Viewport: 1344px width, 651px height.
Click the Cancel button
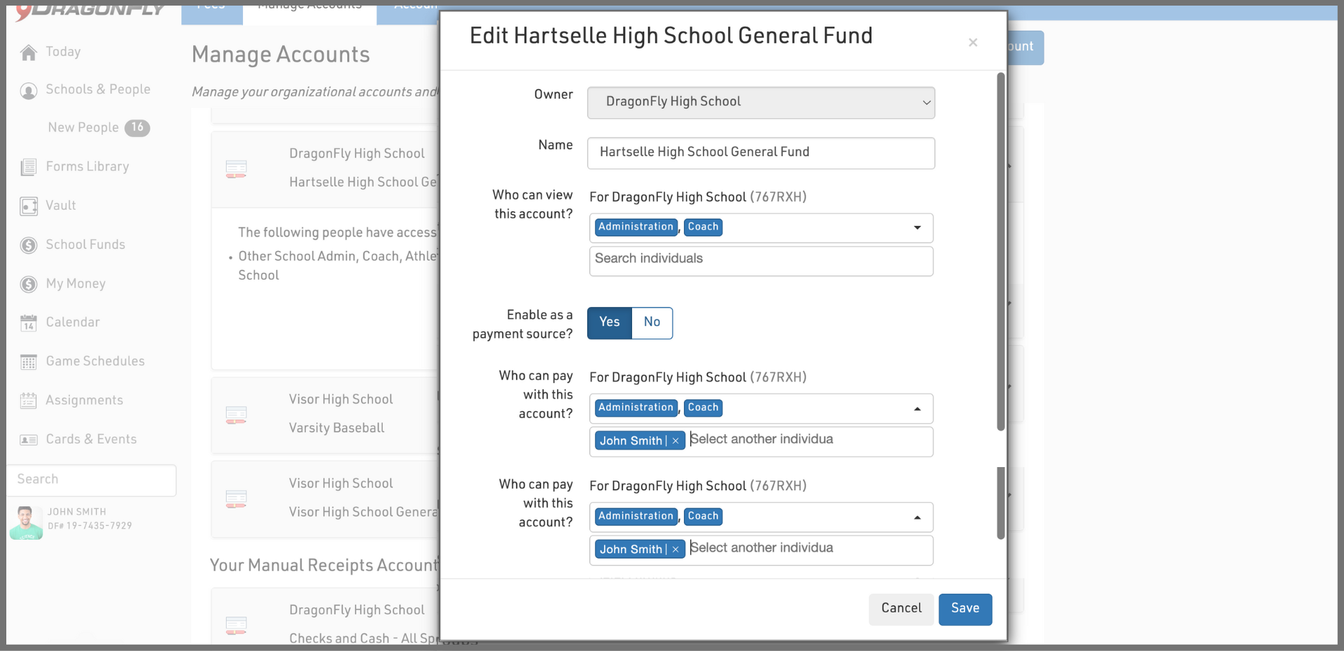901,609
